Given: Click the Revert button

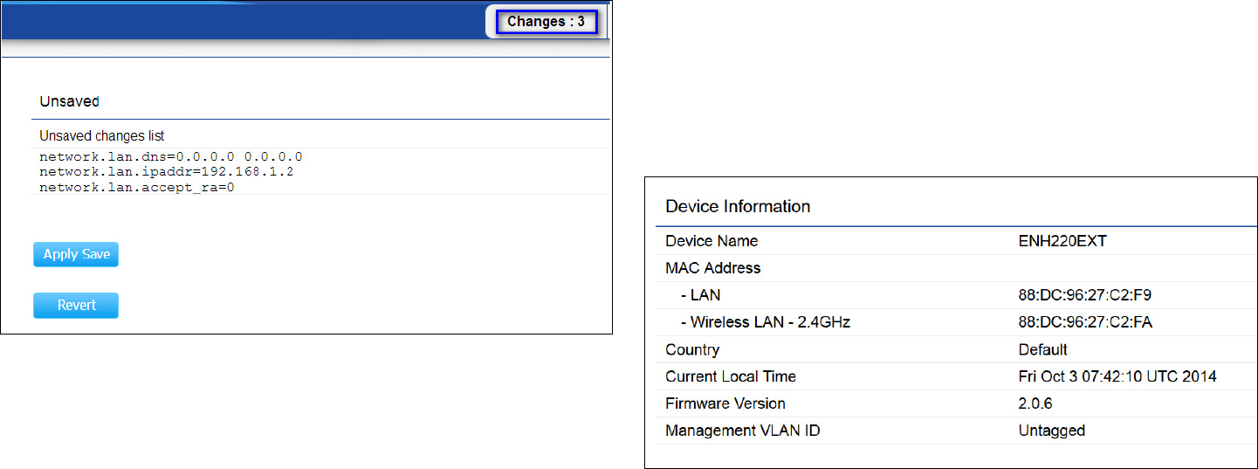Looking at the screenshot, I should click(76, 305).
